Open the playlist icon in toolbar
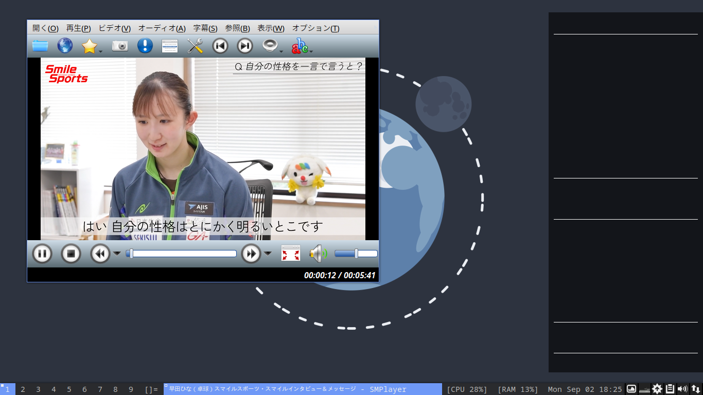Screen dimensions: 703x395 (170, 46)
